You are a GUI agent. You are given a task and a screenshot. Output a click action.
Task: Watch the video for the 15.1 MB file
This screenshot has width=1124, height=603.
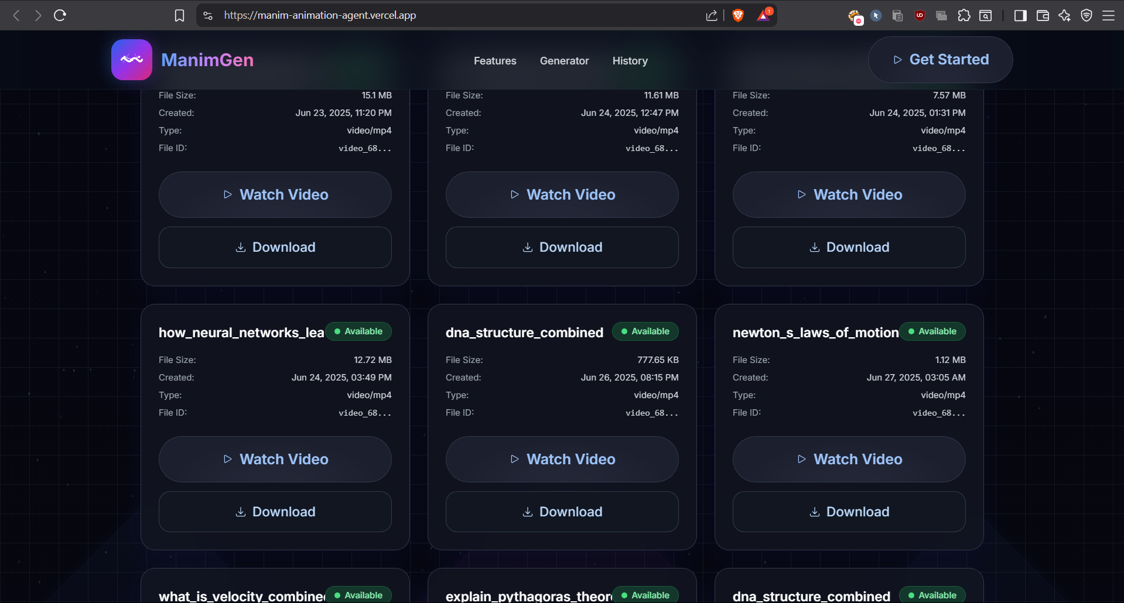tap(275, 195)
